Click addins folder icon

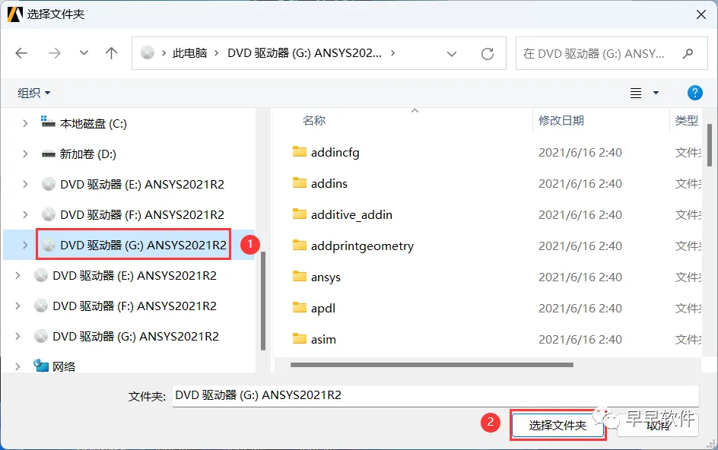point(300,182)
